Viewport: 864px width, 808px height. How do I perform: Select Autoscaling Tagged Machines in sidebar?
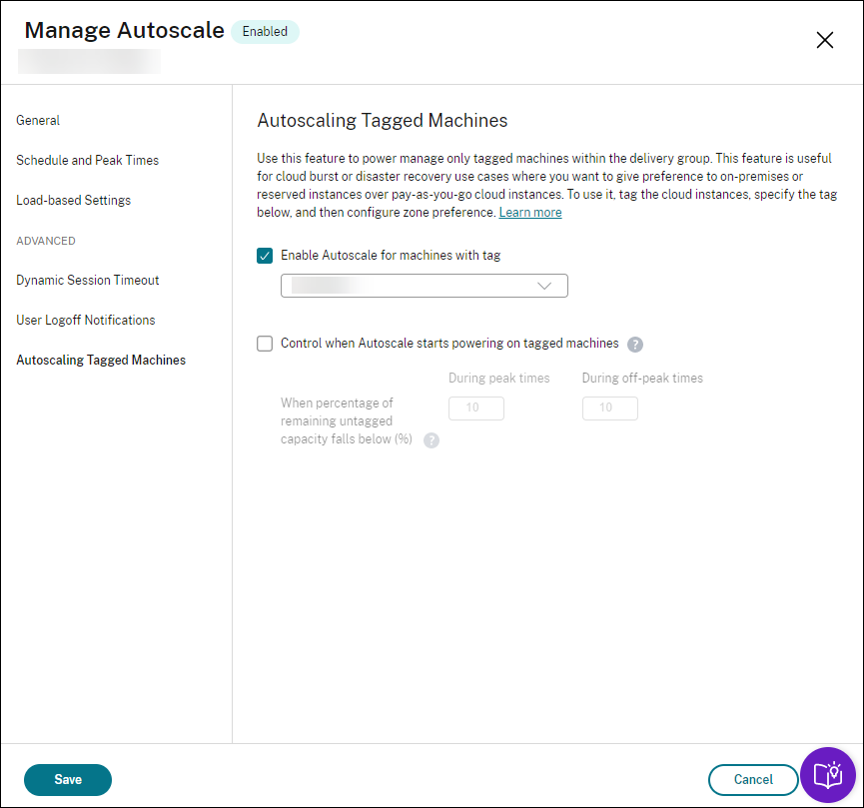[101, 360]
